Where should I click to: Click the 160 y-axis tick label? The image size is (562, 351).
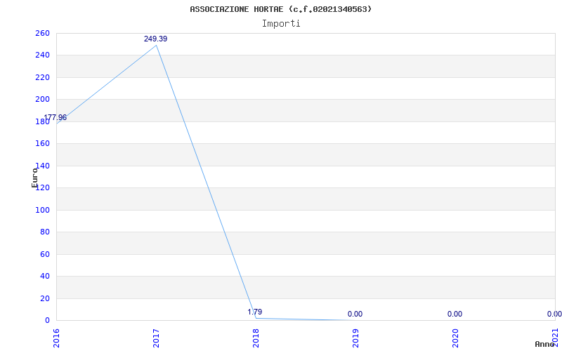point(42,144)
